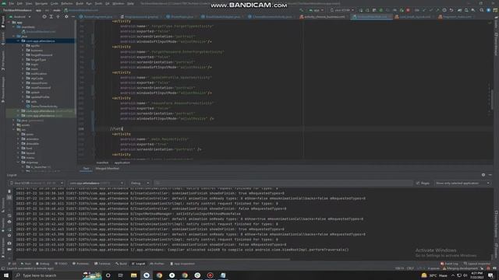This screenshot has height=280, width=499.
Task: Open the Windows notification center icon
Action: coord(490,275)
